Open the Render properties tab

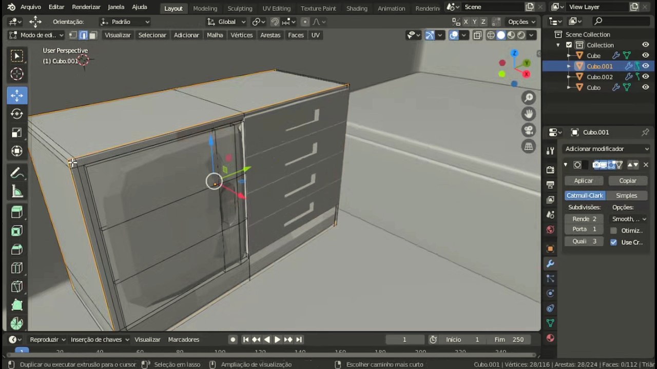[550, 170]
